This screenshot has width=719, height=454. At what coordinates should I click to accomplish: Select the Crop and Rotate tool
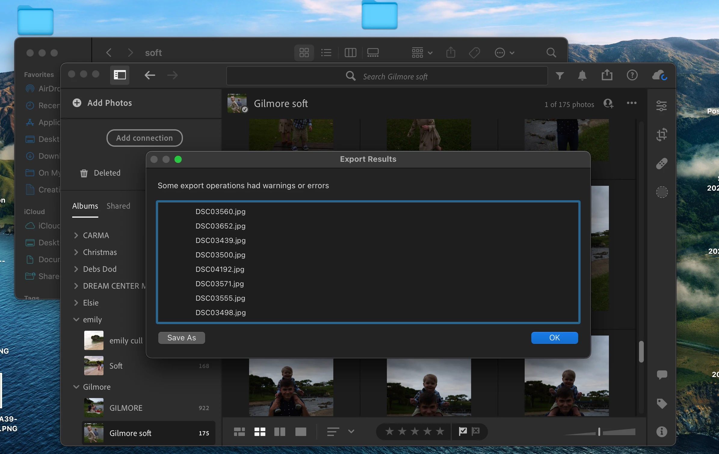[662, 135]
